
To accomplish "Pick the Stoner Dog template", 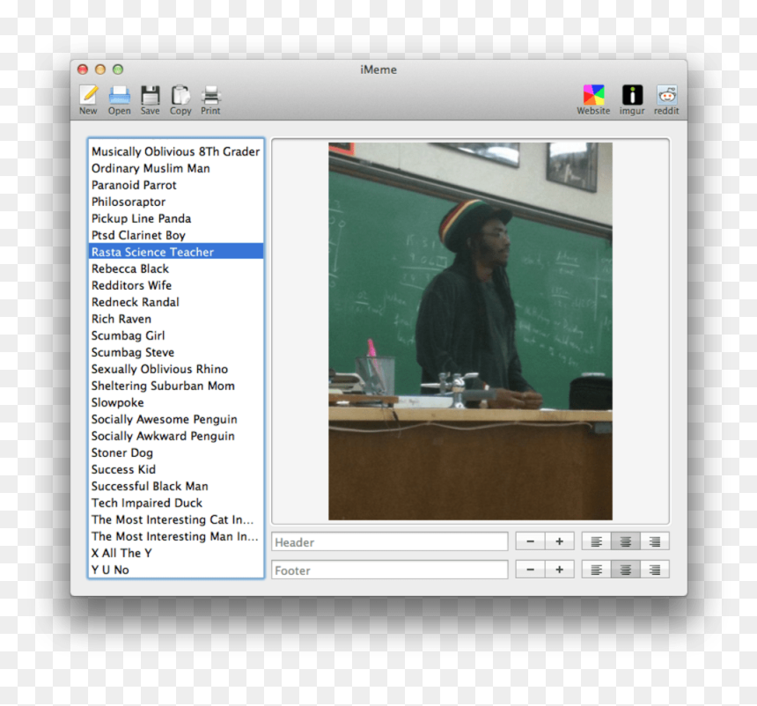I will [x=176, y=452].
